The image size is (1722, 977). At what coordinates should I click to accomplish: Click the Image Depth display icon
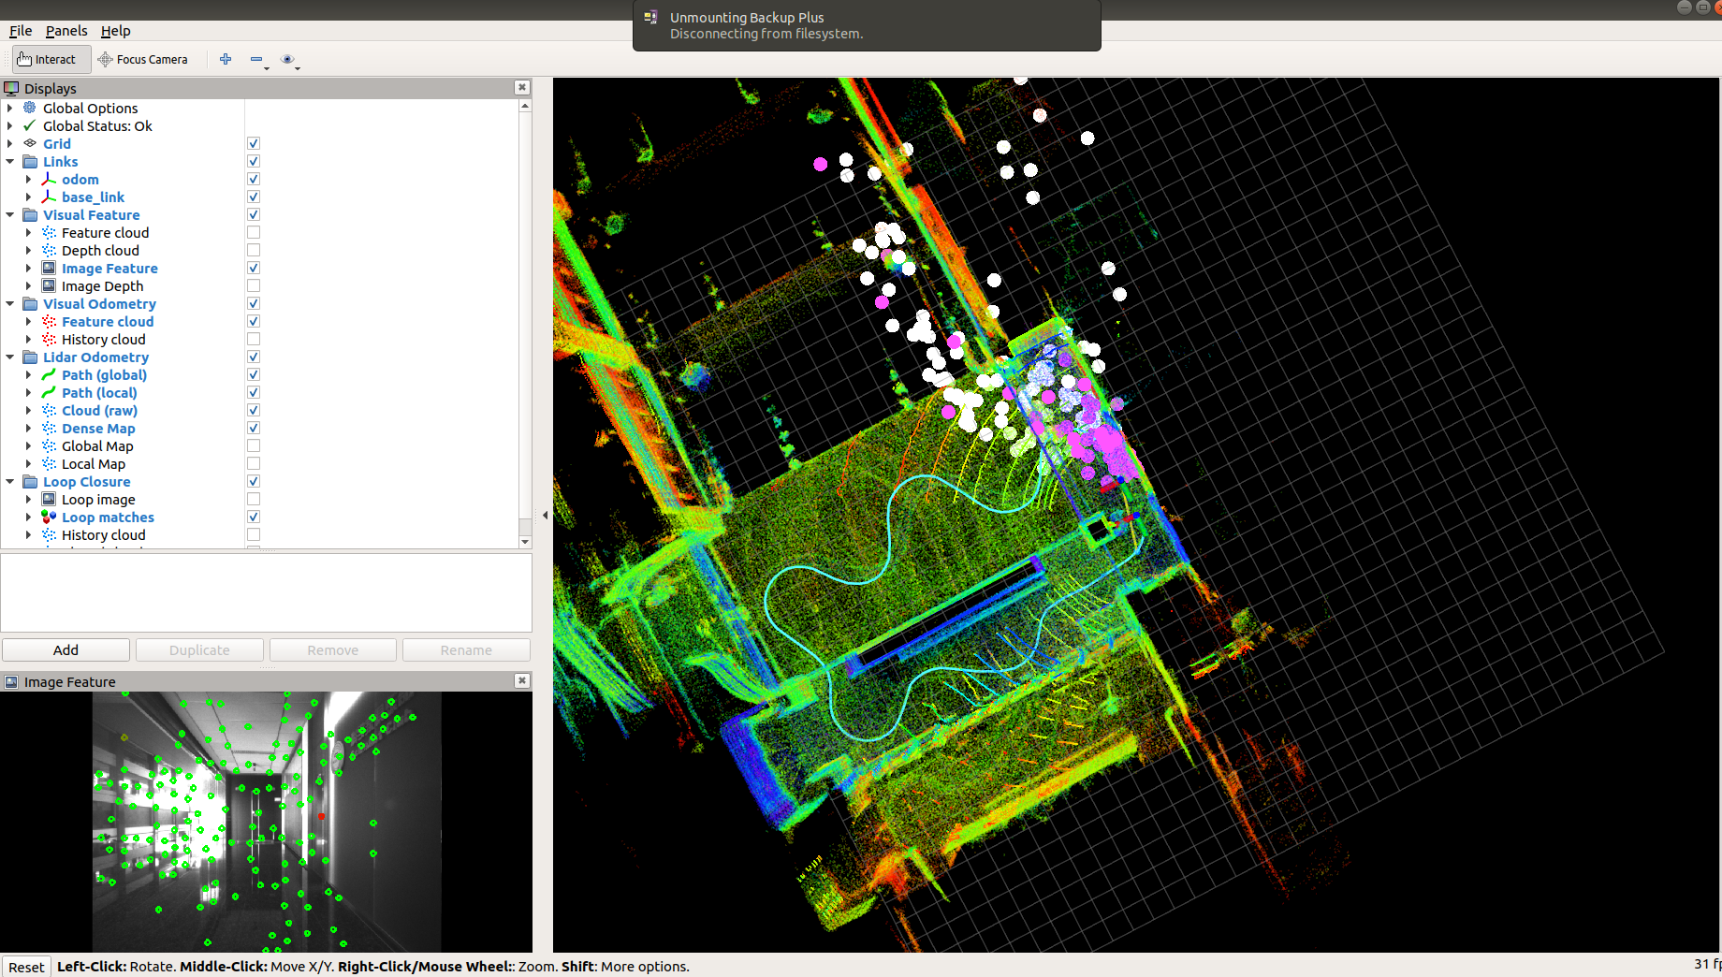click(x=49, y=285)
